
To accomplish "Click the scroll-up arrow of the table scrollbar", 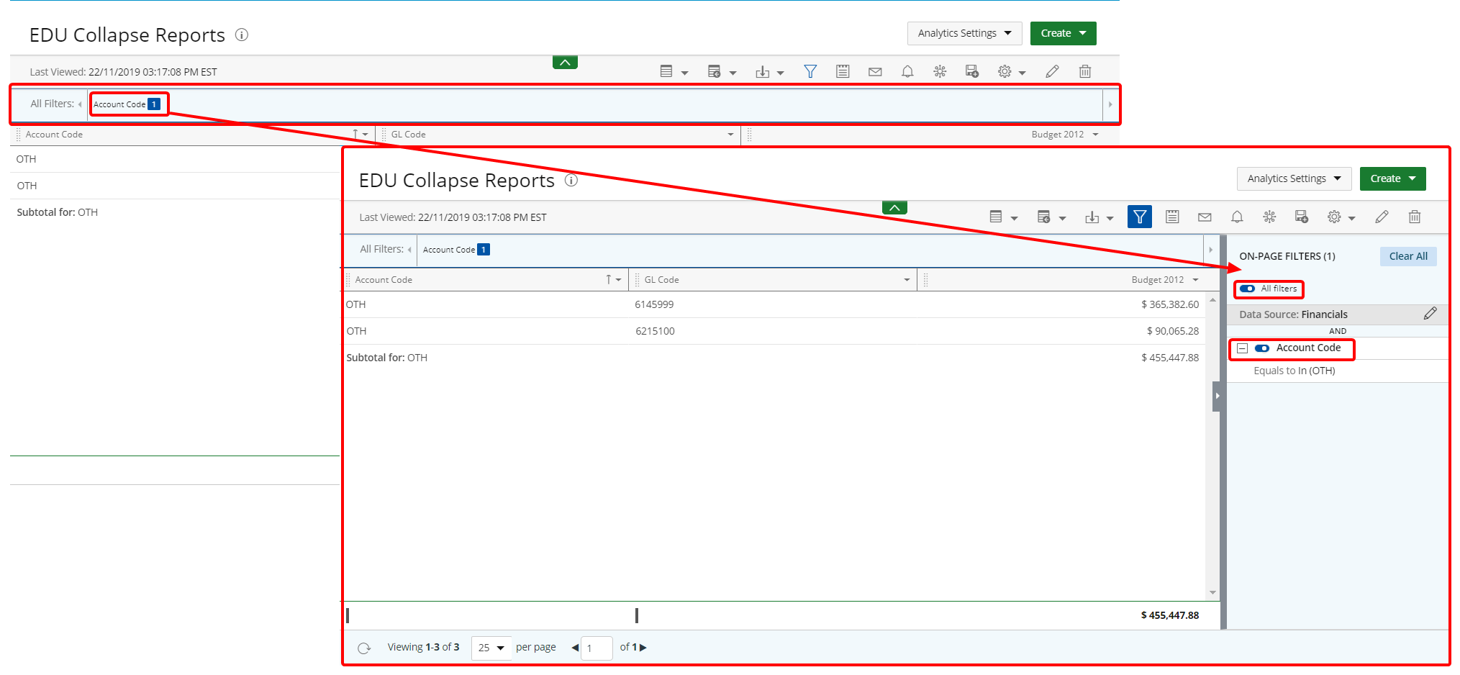I will click(x=1212, y=299).
